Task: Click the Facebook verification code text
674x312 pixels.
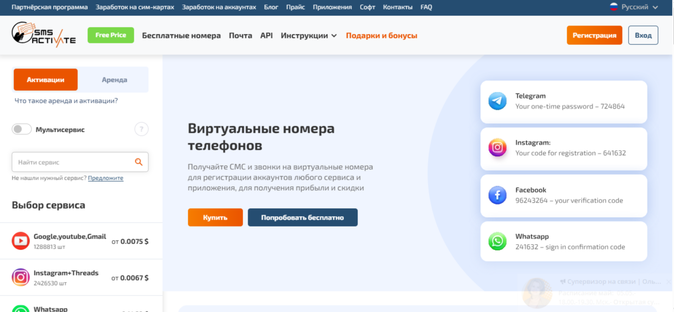Action: coord(569,200)
